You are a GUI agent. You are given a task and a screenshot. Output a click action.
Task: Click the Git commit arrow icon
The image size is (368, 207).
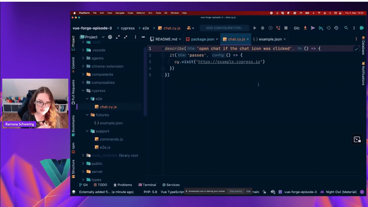(x=313, y=28)
